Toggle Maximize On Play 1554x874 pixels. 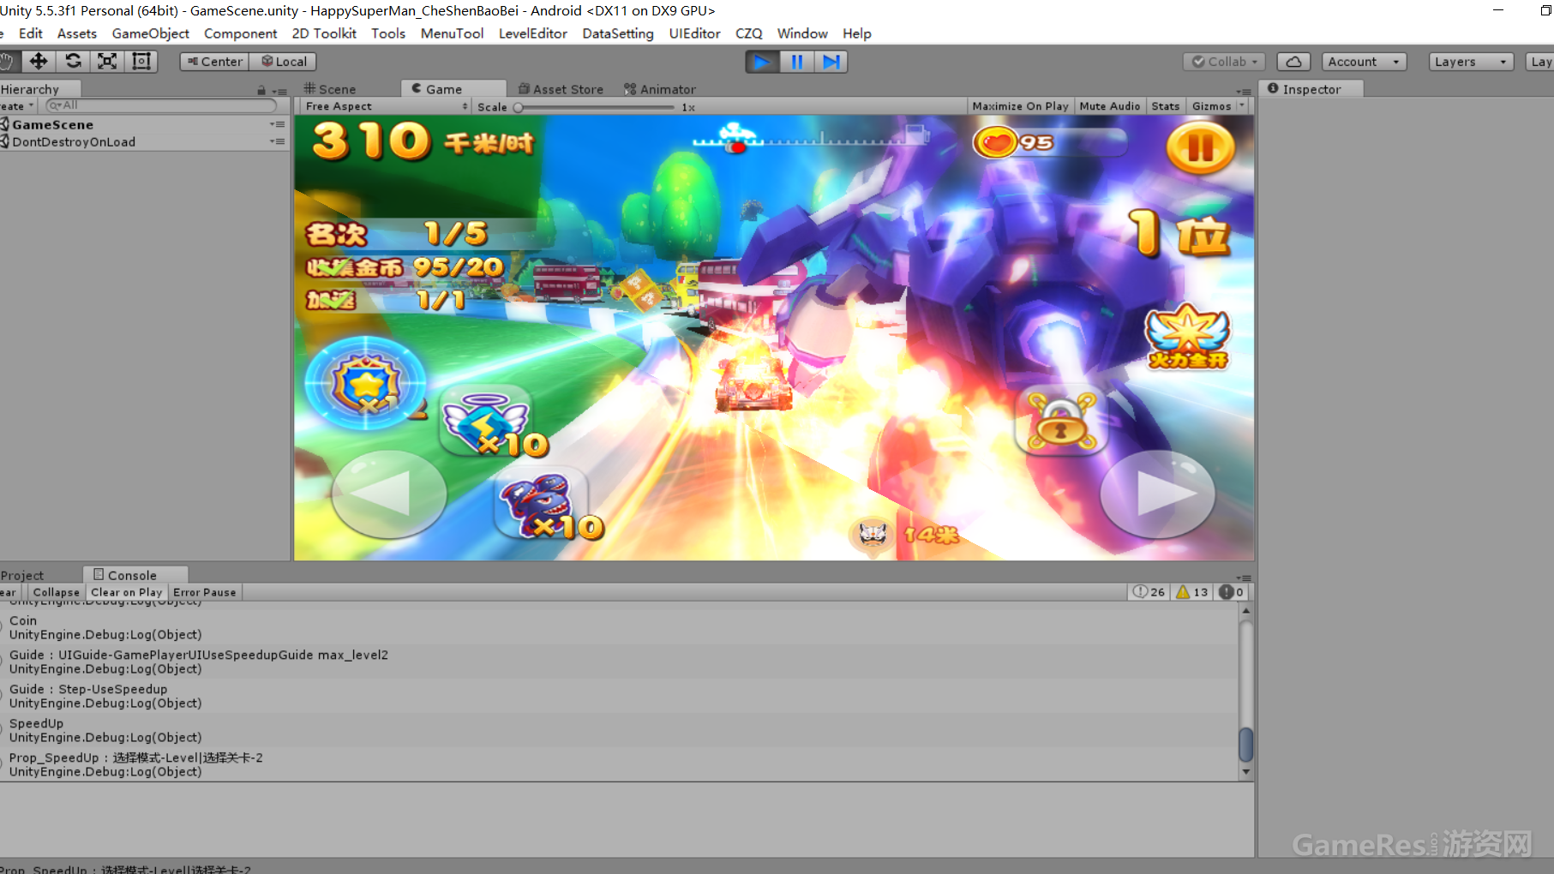click(x=1020, y=106)
